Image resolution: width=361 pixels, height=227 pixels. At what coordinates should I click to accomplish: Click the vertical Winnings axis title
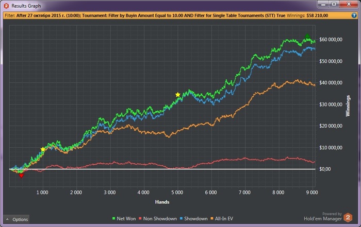pyautogui.click(x=348, y=106)
